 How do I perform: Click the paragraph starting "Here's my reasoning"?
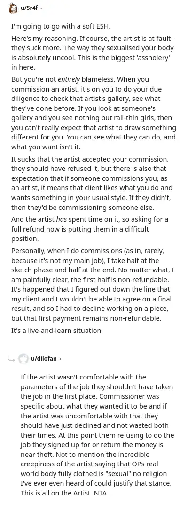point(94,53)
